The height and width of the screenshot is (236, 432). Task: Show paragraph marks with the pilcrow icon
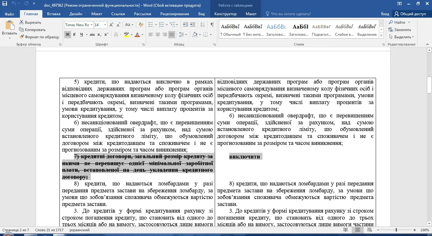click(x=212, y=25)
